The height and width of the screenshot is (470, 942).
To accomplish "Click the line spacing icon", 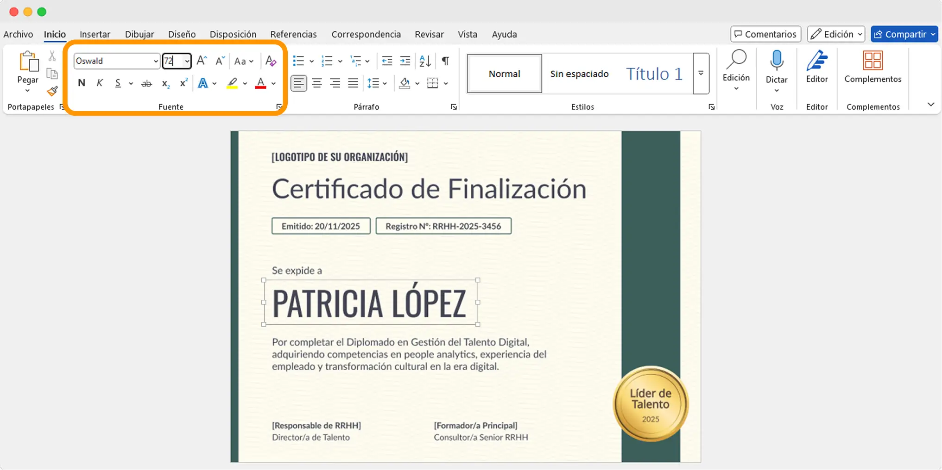I will [373, 83].
